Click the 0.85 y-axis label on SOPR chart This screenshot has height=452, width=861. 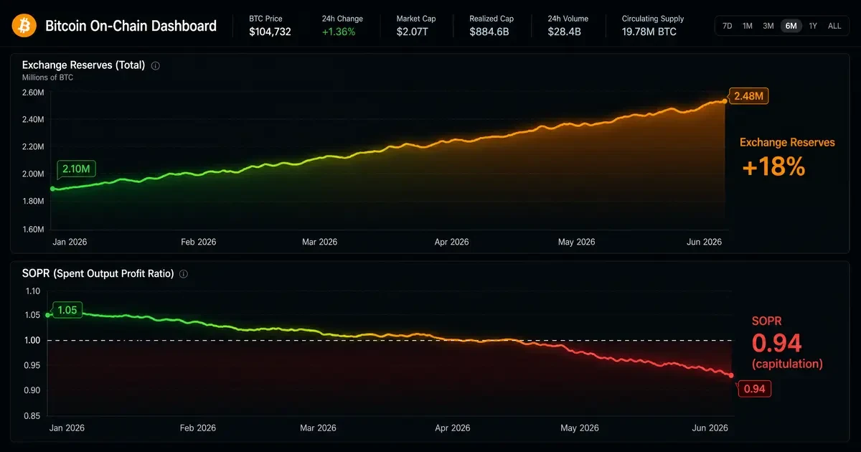(32, 415)
